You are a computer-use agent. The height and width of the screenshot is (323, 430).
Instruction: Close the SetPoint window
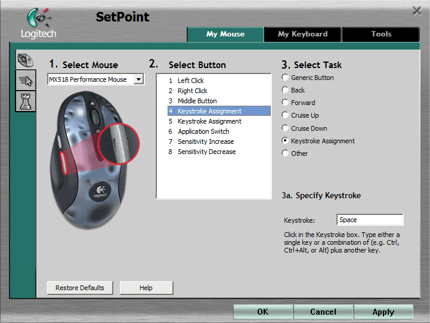pyautogui.click(x=417, y=11)
